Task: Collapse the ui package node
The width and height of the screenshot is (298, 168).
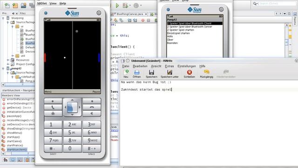Action: [x=13, y=27]
